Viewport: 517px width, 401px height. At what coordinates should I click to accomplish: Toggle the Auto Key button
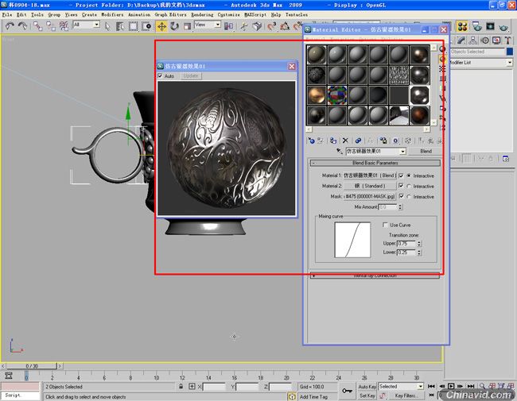(367, 387)
